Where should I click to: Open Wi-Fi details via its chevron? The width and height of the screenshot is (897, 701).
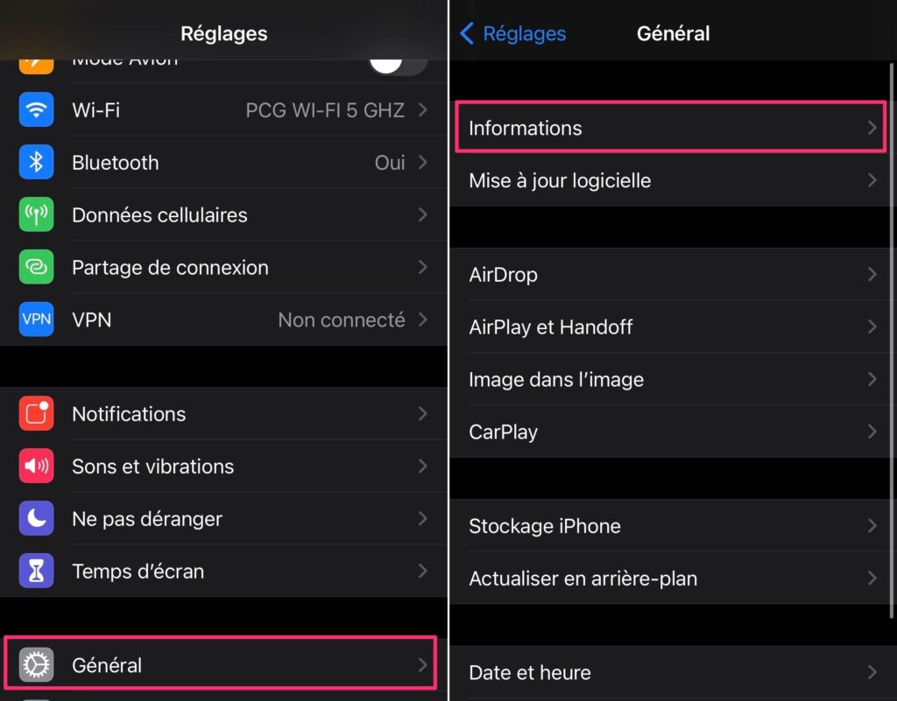click(x=423, y=110)
